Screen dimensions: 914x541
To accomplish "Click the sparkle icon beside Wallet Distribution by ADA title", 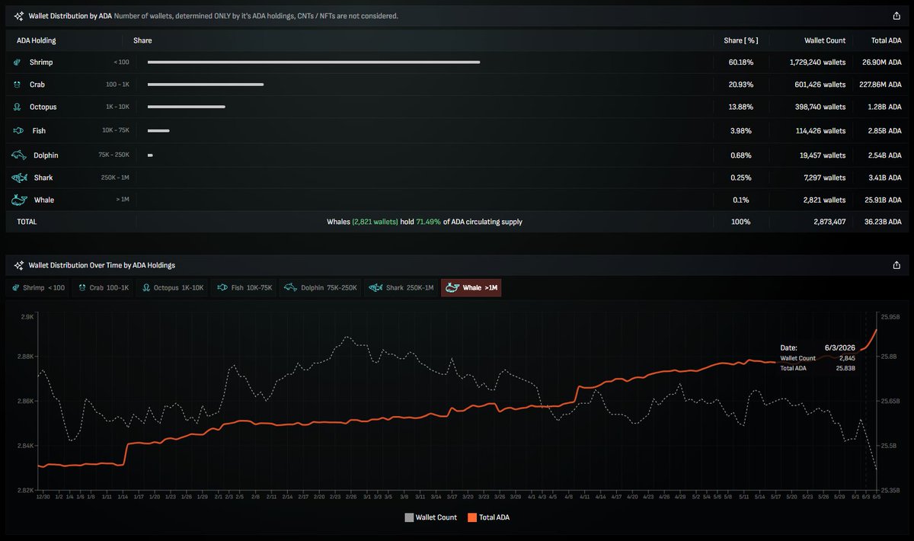I will tap(18, 15).
